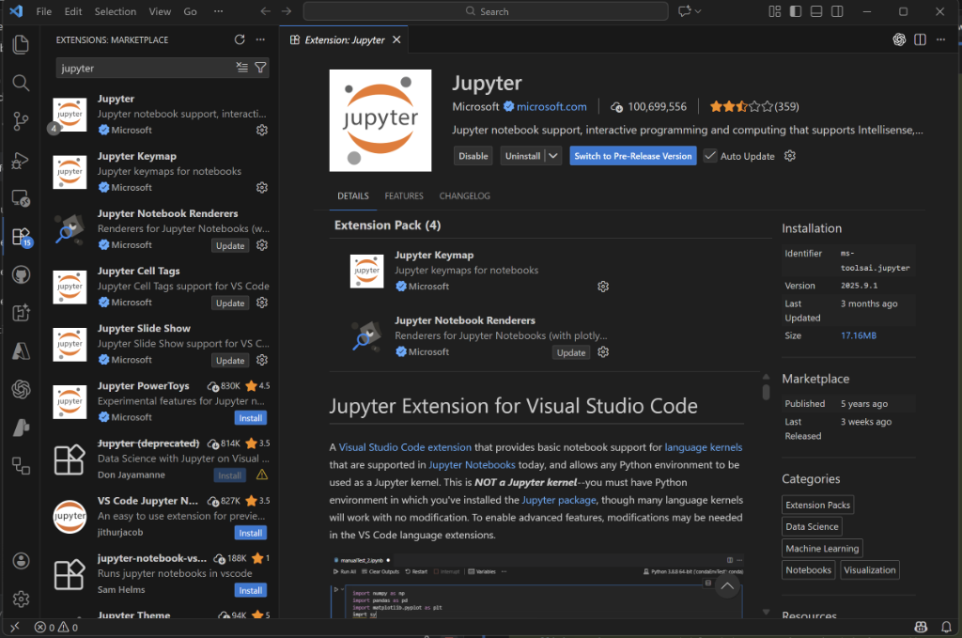The width and height of the screenshot is (962, 638).
Task: Install Jupyter PowerToys extension
Action: pyautogui.click(x=250, y=418)
